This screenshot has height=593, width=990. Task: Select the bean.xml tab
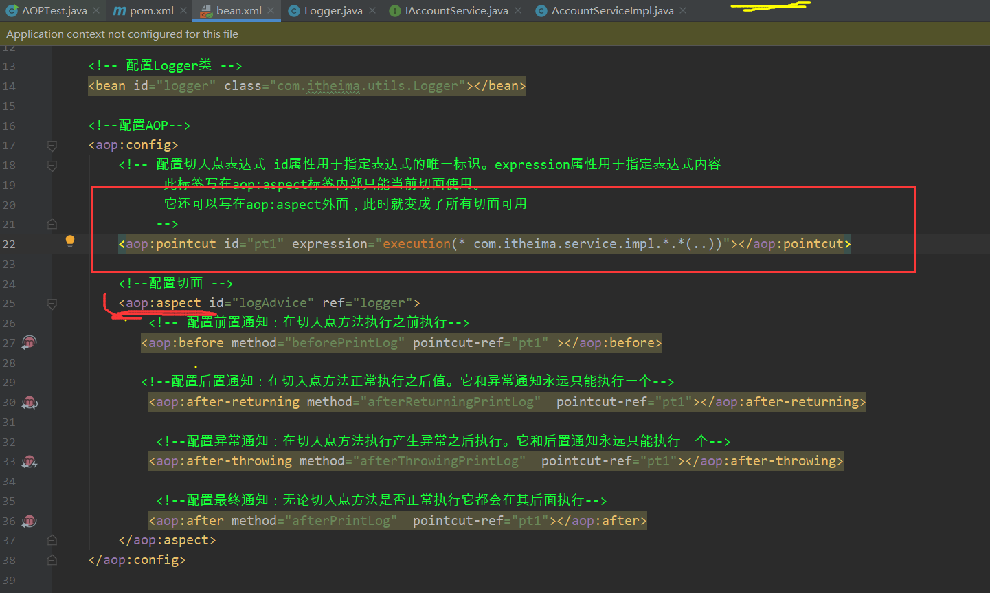click(238, 11)
